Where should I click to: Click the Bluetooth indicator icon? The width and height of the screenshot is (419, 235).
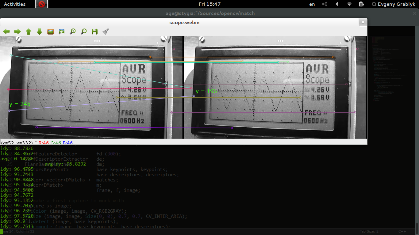click(337, 4)
